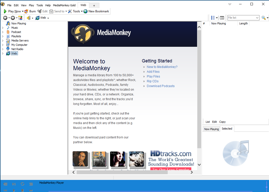
Task: Select the Now Playing node icon in tree
Action: click(8, 23)
